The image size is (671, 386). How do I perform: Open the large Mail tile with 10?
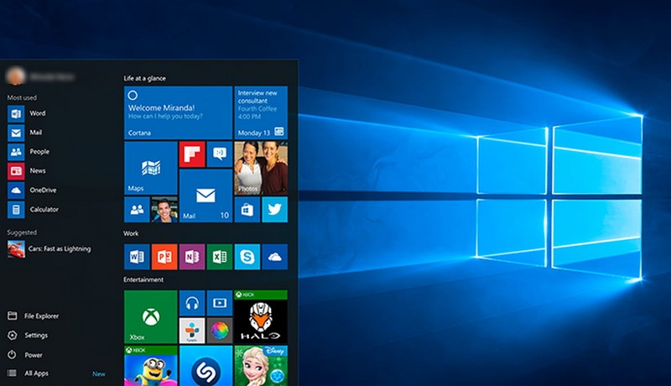coord(205,196)
